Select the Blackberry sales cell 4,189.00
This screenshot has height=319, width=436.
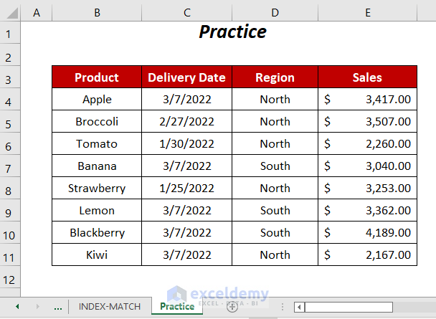click(367, 233)
